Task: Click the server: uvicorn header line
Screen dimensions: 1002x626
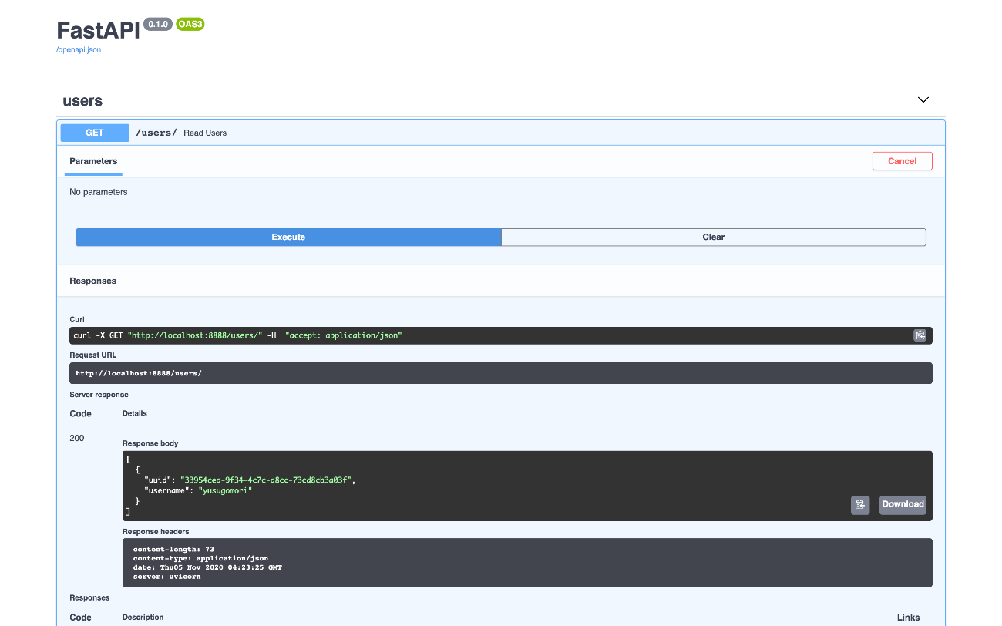Action: click(x=166, y=577)
